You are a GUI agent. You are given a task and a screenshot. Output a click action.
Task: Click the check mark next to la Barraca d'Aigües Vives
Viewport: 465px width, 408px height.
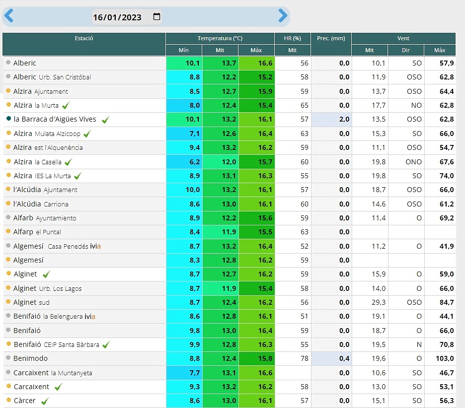tap(106, 120)
